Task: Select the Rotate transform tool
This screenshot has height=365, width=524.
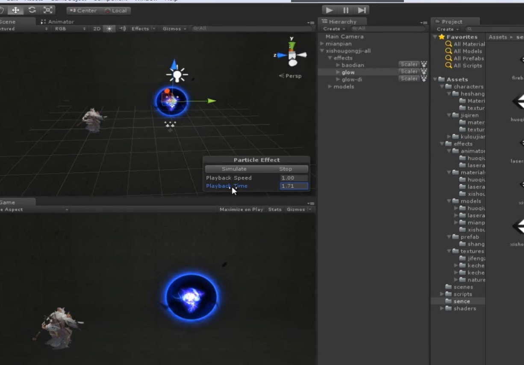Action: point(32,10)
